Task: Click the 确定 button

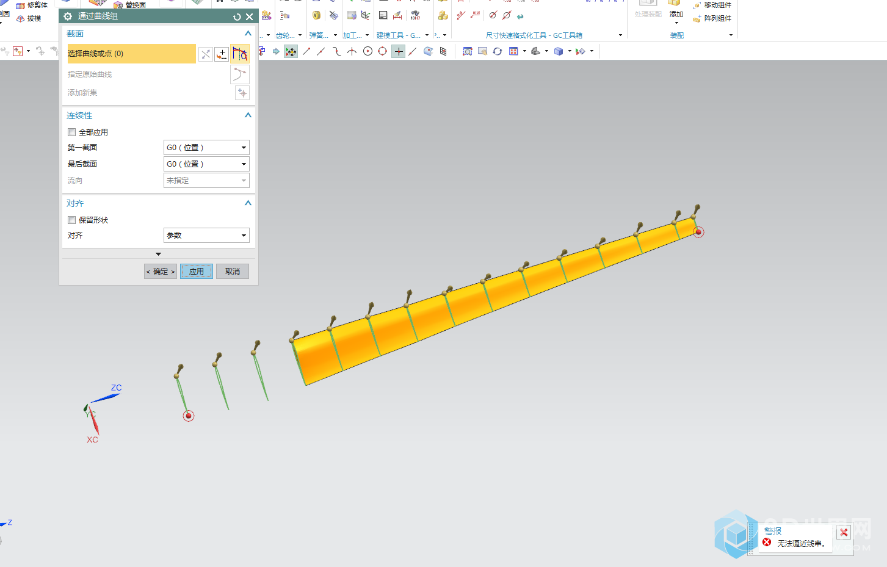Action: (161, 272)
